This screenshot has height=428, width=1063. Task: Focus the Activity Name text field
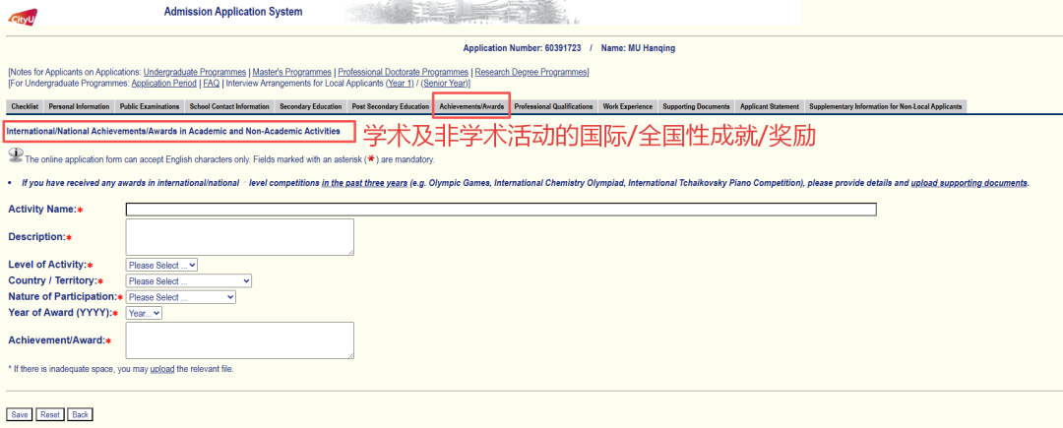pos(500,209)
